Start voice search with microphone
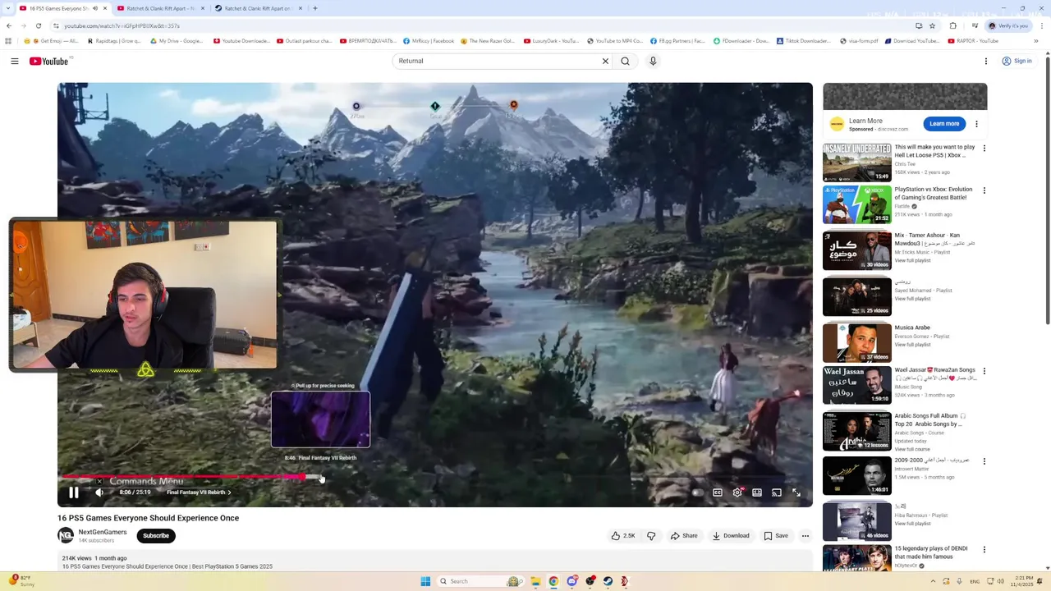This screenshot has height=591, width=1051. point(653,61)
